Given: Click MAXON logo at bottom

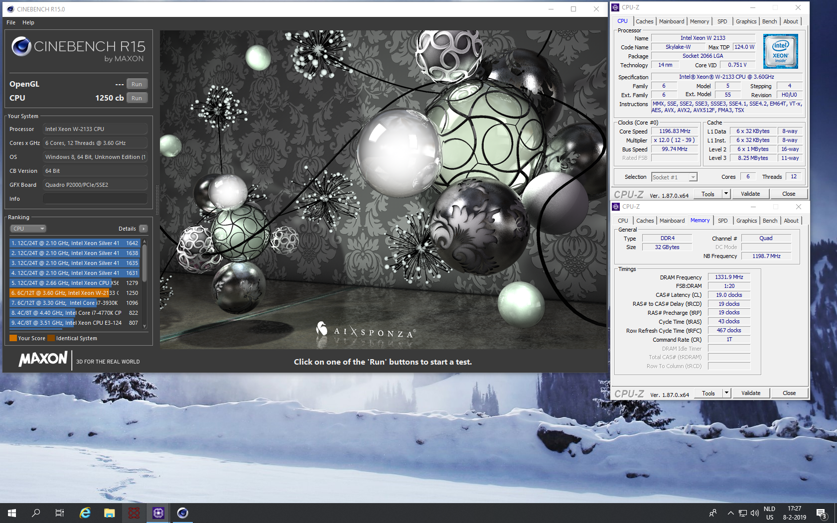Looking at the screenshot, I should point(43,359).
